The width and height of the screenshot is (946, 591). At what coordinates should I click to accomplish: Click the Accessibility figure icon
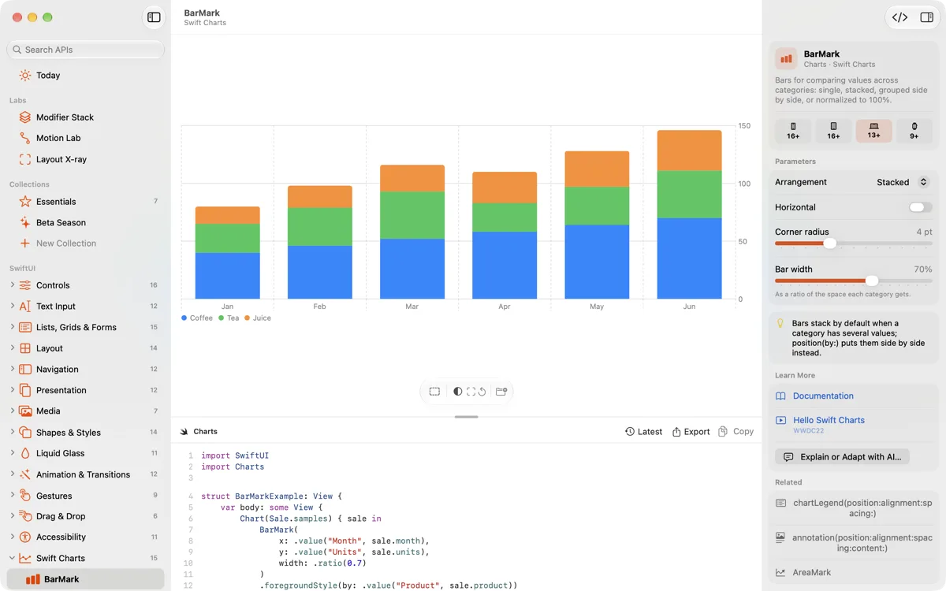point(25,537)
